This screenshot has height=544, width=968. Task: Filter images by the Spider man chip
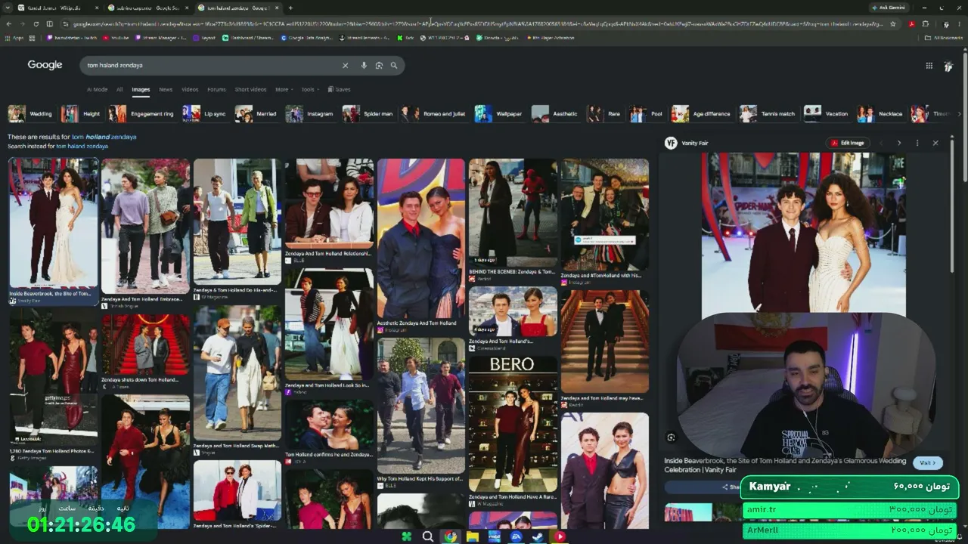pos(368,114)
